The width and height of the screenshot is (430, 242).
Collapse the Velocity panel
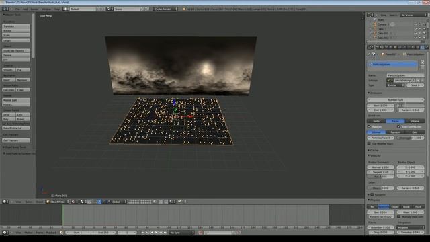369,155
